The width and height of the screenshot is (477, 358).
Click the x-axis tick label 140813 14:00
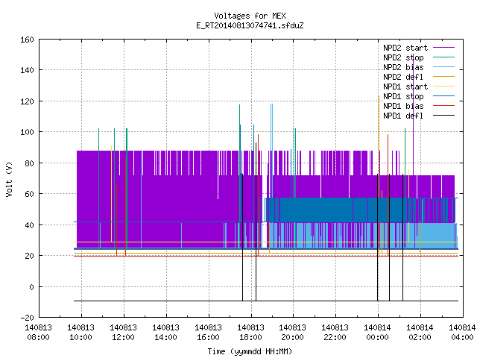click(165, 333)
